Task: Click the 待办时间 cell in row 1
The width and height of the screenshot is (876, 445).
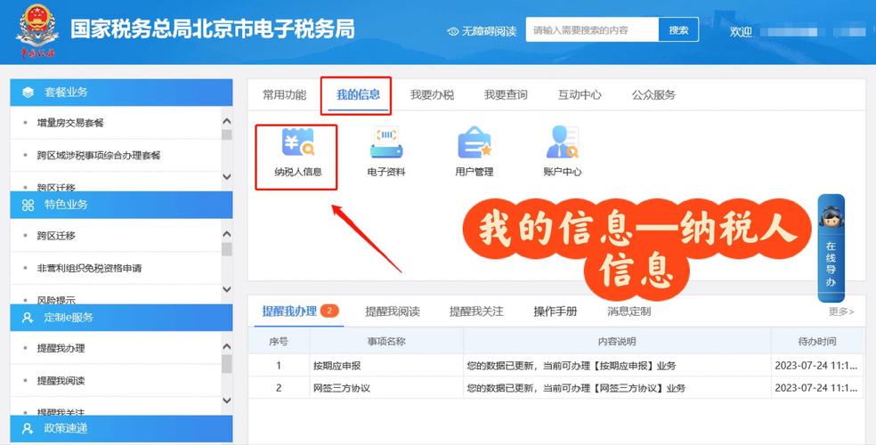Action: [x=815, y=367]
